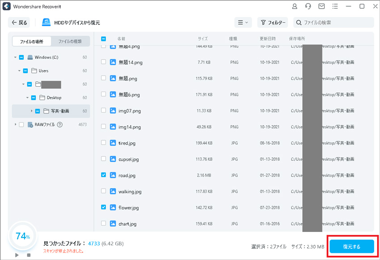Sort by サイズ column header
This screenshot has height=260, width=380.
[x=203, y=39]
